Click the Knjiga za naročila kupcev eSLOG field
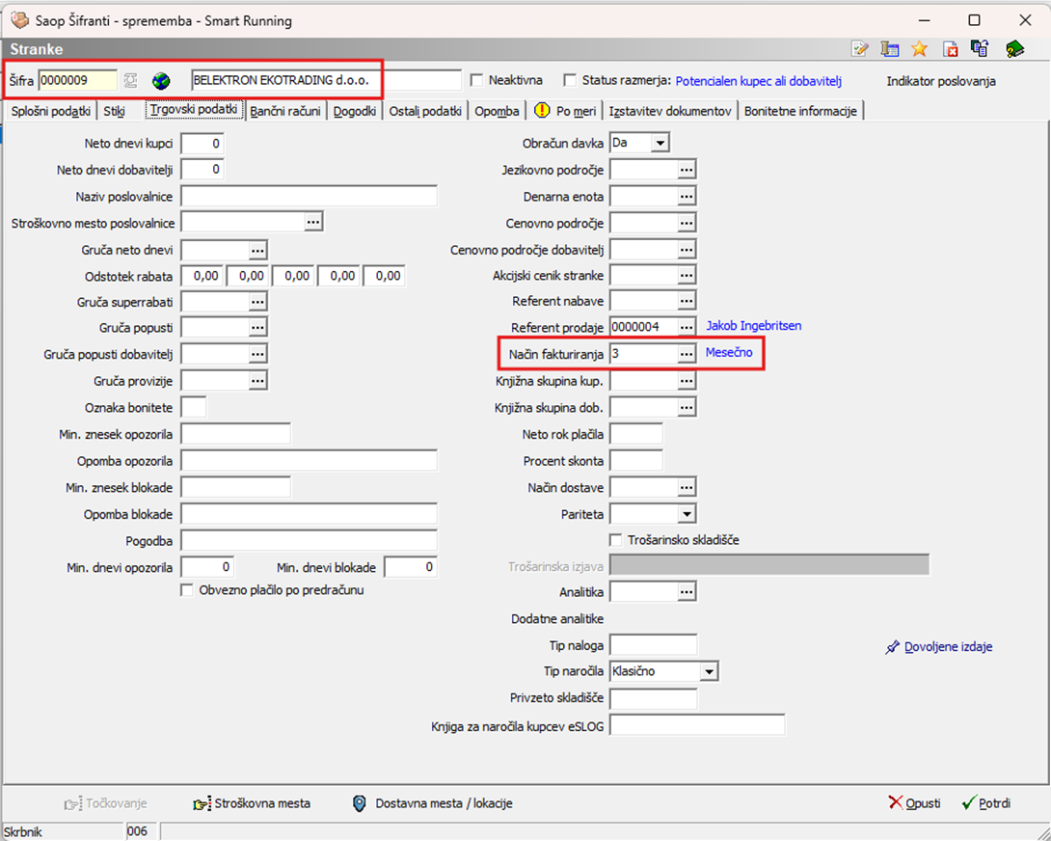Image resolution: width=1051 pixels, height=841 pixels. (x=697, y=725)
